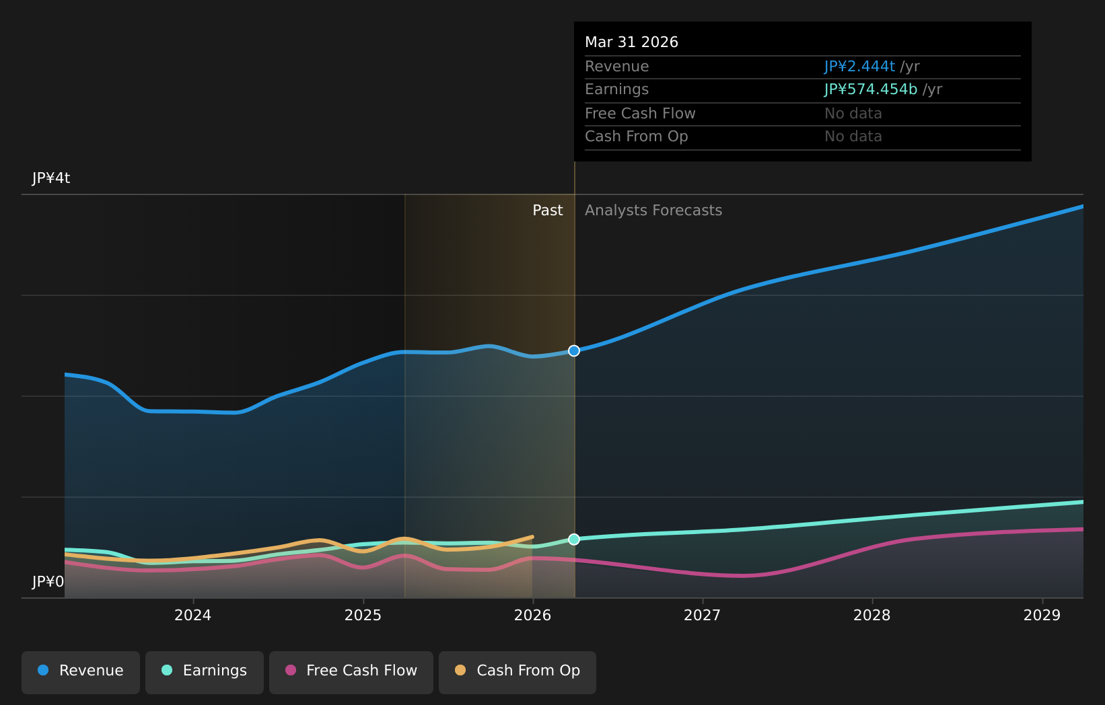Select the JP¥0 axis label
This screenshot has height=705, width=1105.
tap(48, 581)
